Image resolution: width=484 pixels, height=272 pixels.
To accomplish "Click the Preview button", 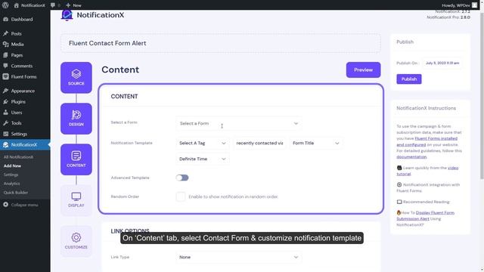I will tap(363, 70).
